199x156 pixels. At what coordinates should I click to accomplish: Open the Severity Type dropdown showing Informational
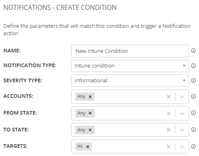click(130, 81)
